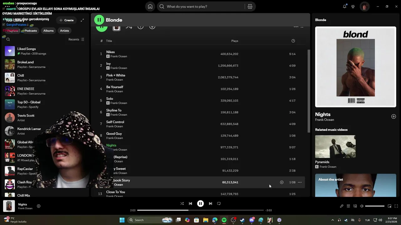Click the track list vertical scrollbar
Image resolution: width=401 pixels, height=225 pixels.
[x=309, y=91]
